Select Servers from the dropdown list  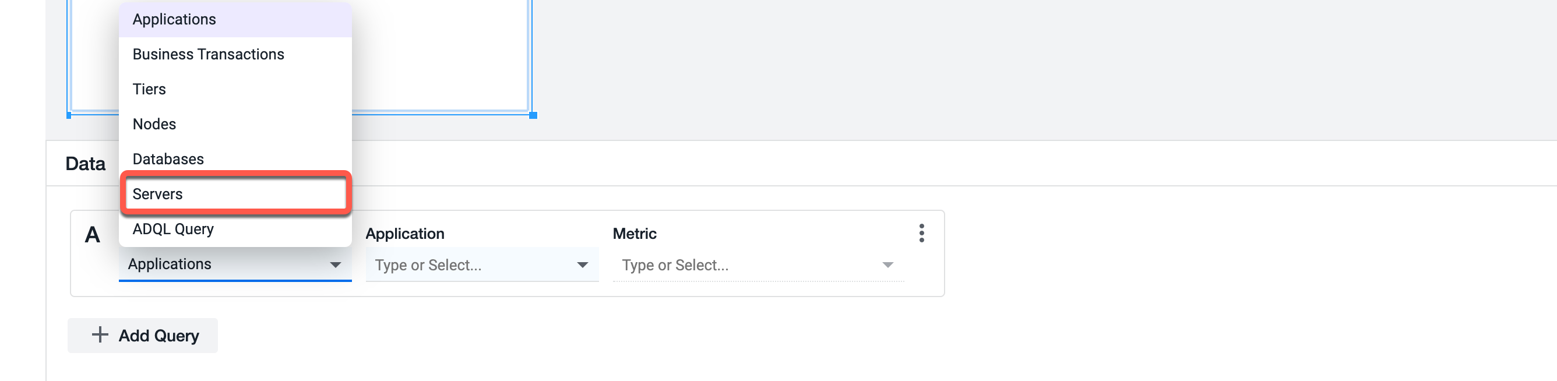click(x=236, y=194)
